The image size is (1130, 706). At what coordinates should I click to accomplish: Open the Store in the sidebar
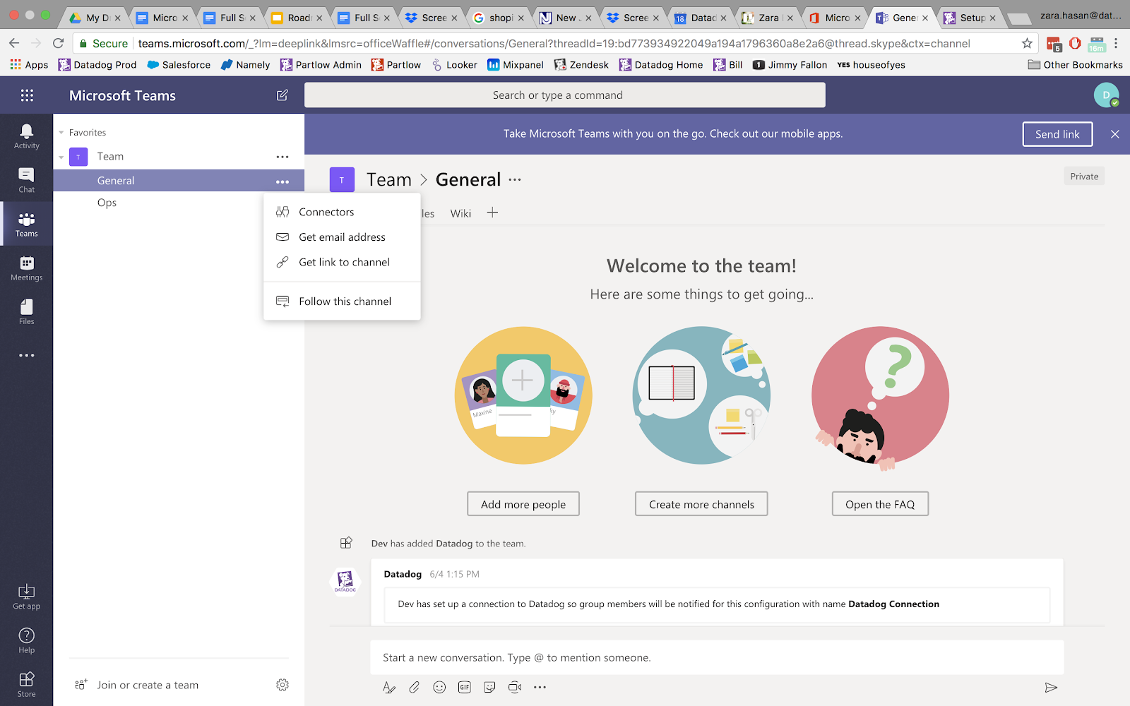[x=27, y=684]
